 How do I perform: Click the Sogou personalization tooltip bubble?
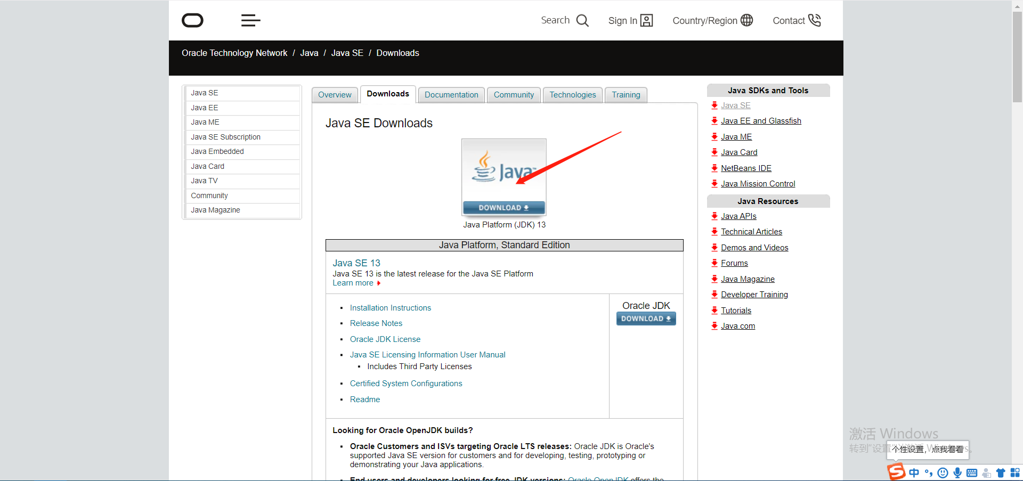928,450
